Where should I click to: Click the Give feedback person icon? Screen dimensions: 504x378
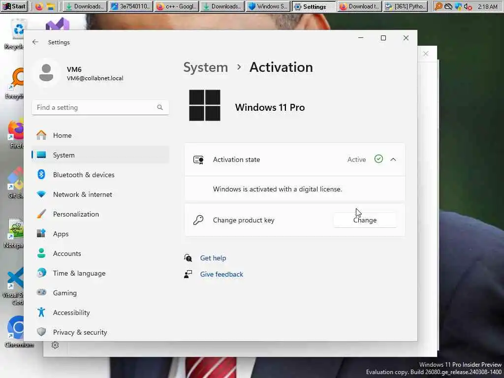(x=188, y=274)
